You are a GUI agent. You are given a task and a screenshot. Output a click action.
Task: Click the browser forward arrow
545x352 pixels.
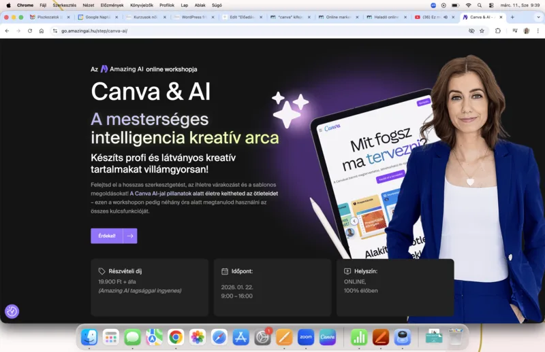click(x=18, y=31)
